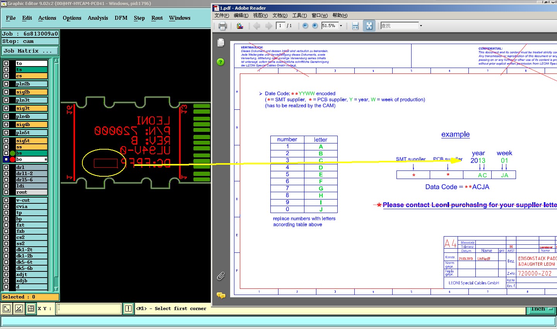Open the pages panel in Reader sidebar
557x329 pixels.
[221, 43]
